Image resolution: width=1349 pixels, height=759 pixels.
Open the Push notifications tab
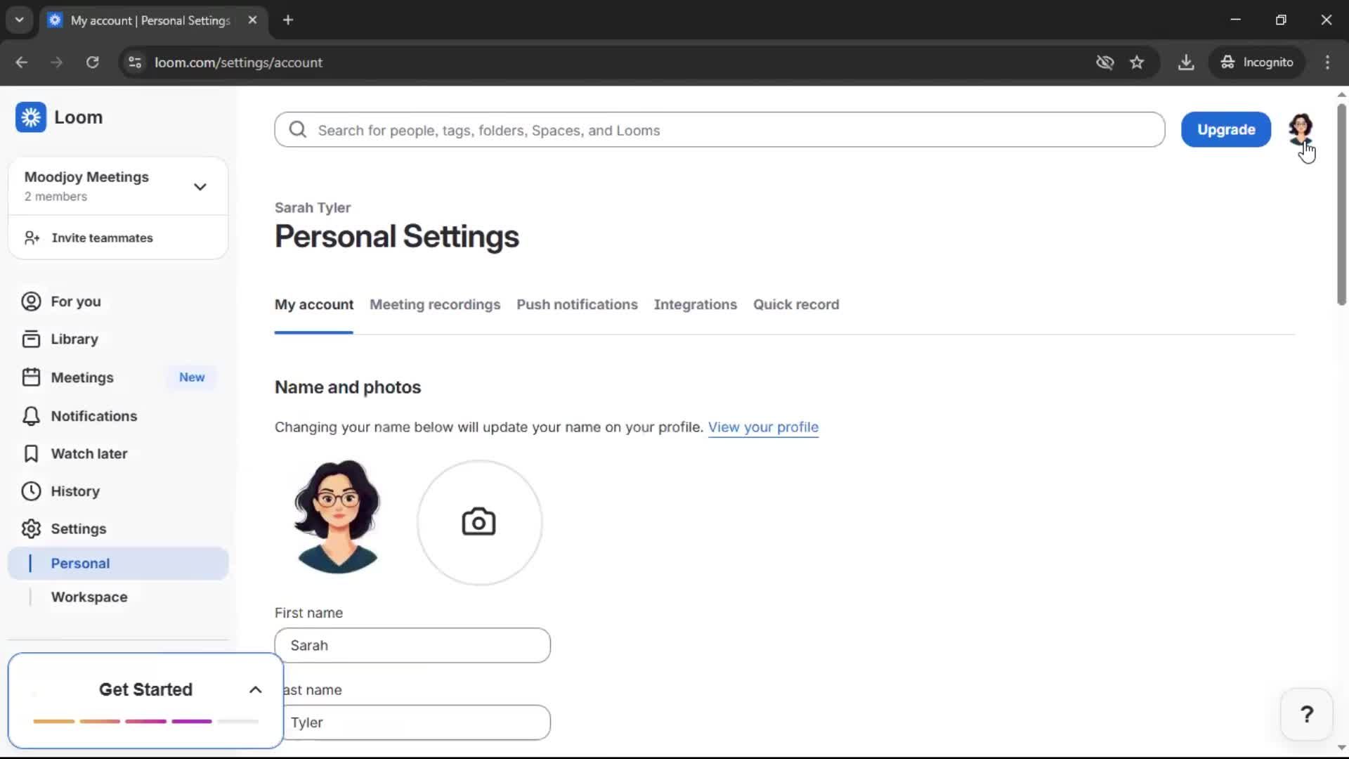coord(576,304)
